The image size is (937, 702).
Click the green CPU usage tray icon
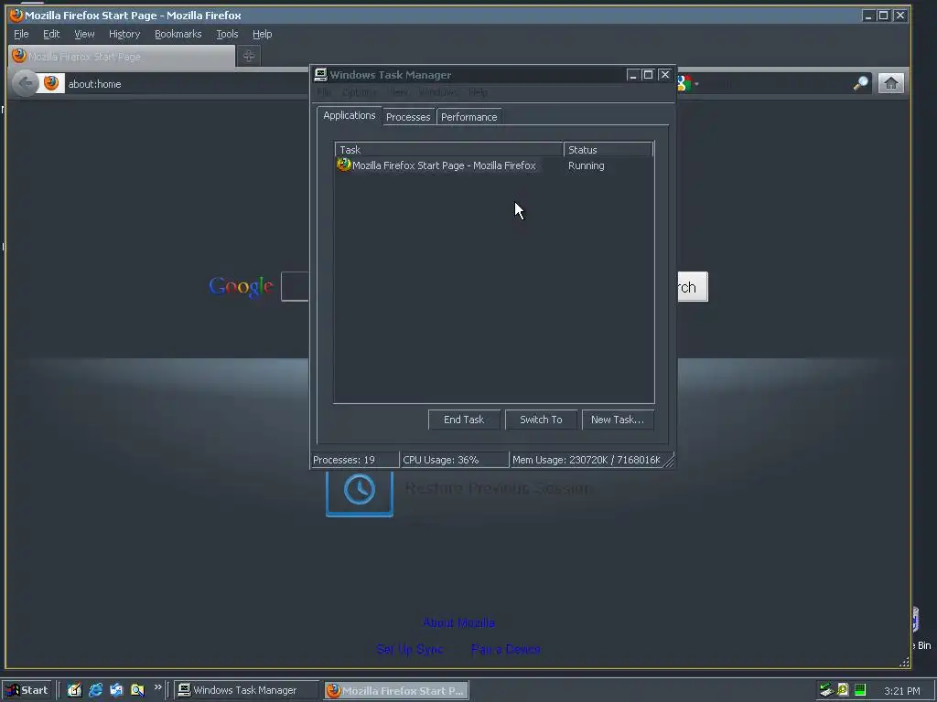[x=860, y=690]
